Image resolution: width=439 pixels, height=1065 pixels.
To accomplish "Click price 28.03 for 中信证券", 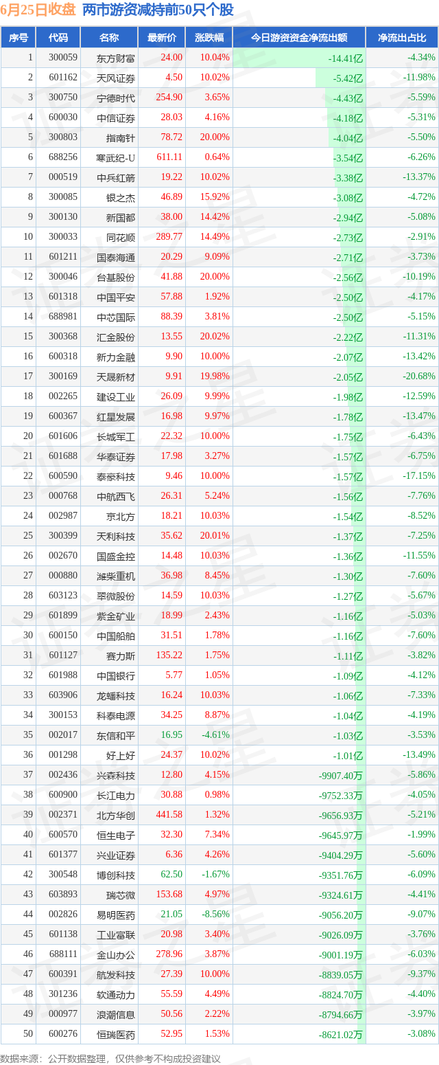I will 170,118.
